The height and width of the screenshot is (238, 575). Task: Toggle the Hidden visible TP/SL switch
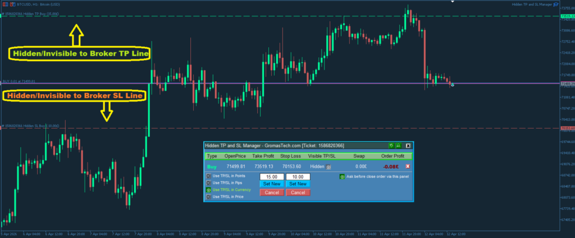point(328,167)
